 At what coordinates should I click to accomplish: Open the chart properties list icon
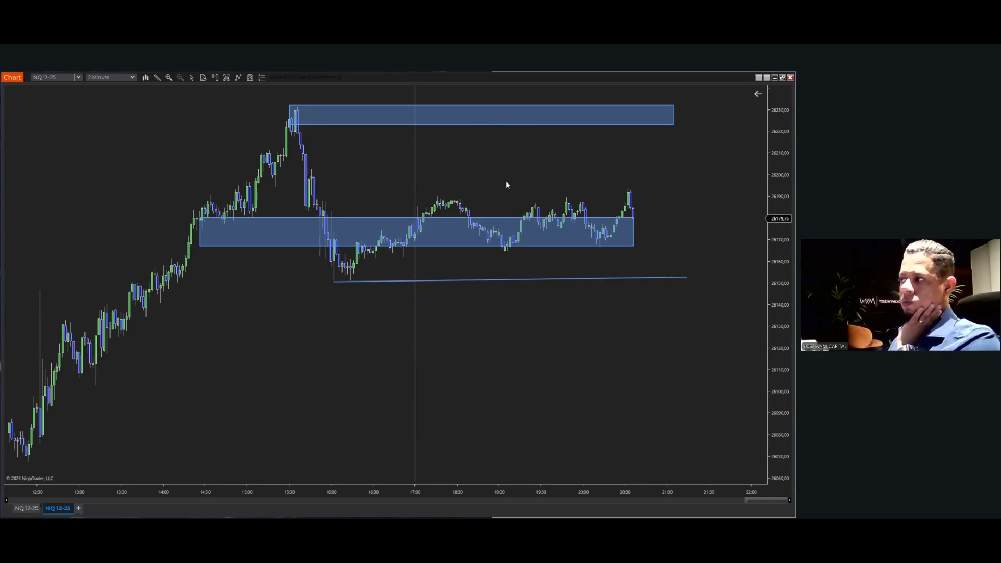point(262,77)
